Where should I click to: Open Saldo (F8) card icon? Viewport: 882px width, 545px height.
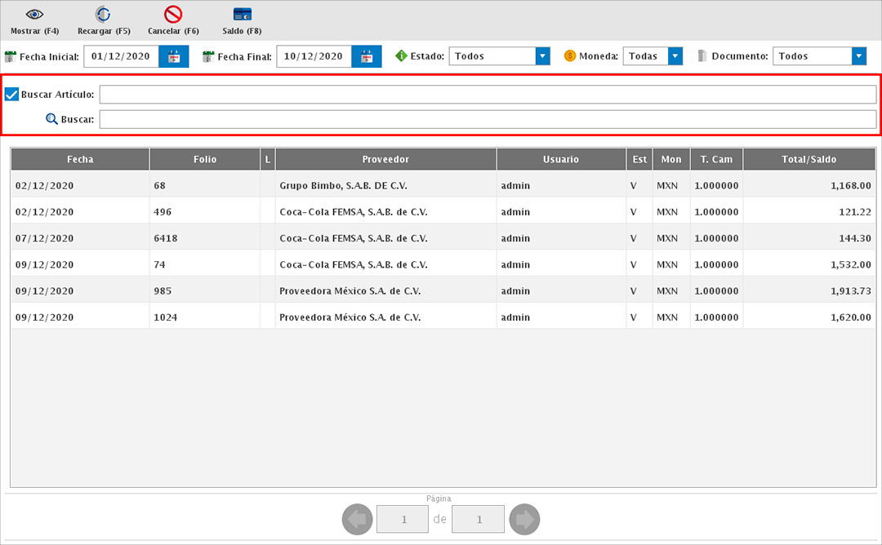click(242, 15)
